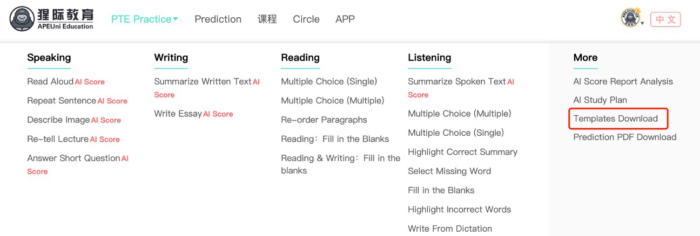Open the APP nav item
This screenshot has width=700, height=236.
[345, 19]
